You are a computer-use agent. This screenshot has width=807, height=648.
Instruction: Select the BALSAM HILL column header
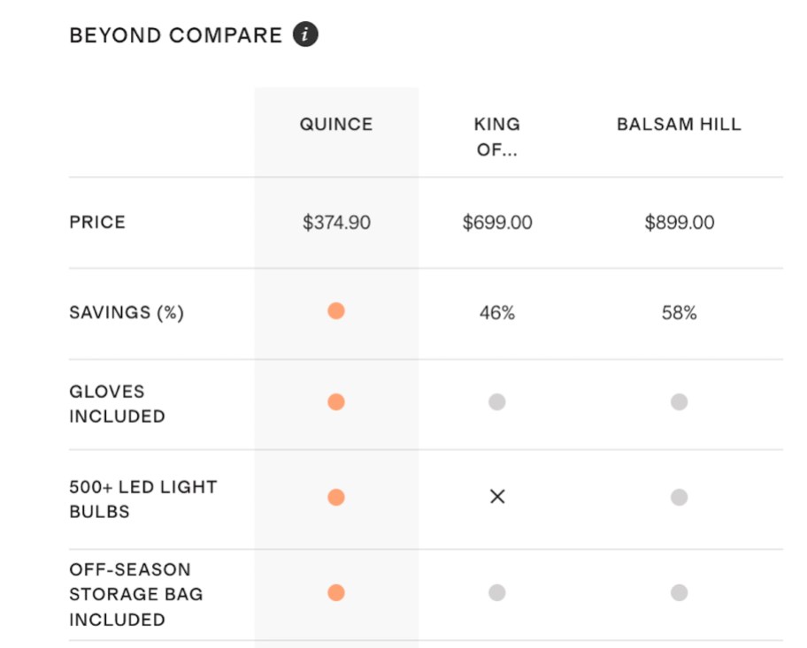(680, 124)
